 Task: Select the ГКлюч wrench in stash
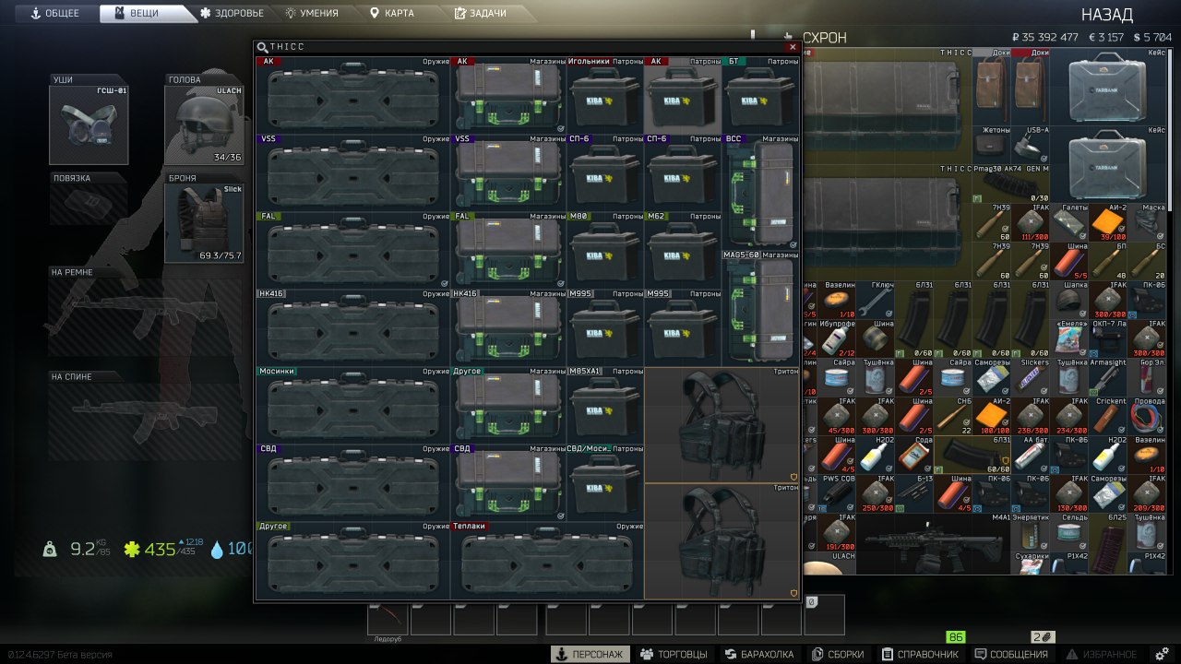[876, 301]
